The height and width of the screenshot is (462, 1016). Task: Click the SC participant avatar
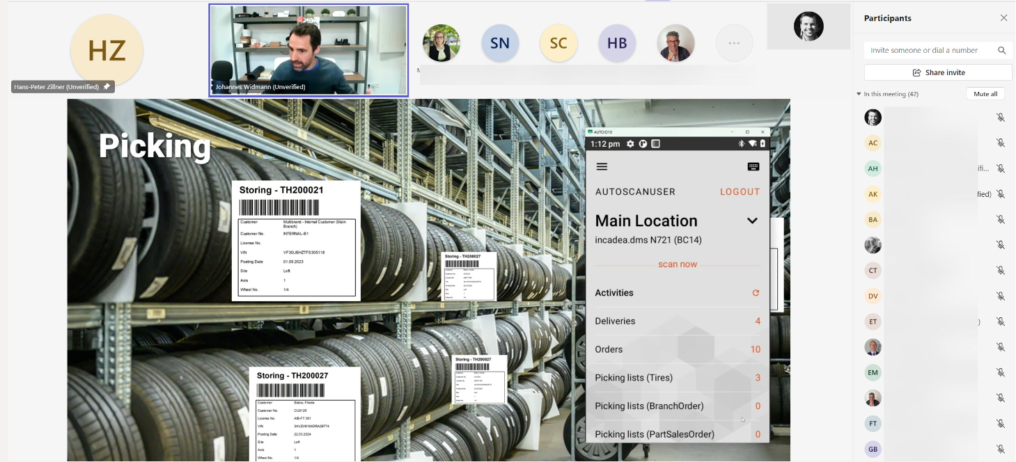[558, 43]
